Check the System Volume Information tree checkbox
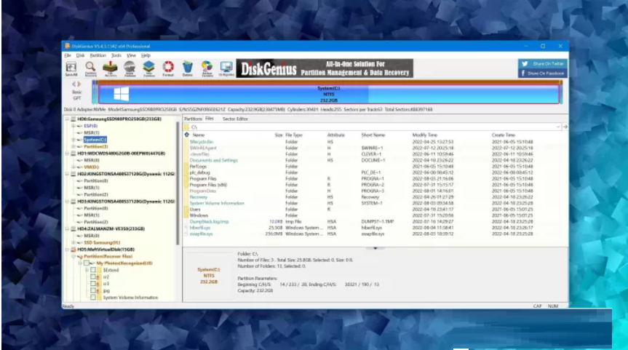The image size is (628, 350). [x=93, y=297]
